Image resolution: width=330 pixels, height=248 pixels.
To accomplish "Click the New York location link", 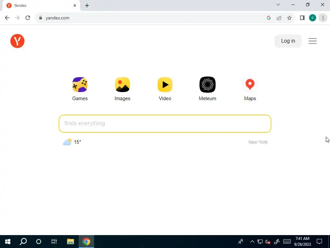I will pos(258,142).
